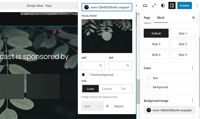Open the emre-CBh4D3I0EwM-unsplash image dropdown in popover
Screen dimensions: 200x119
[x=107, y=7]
